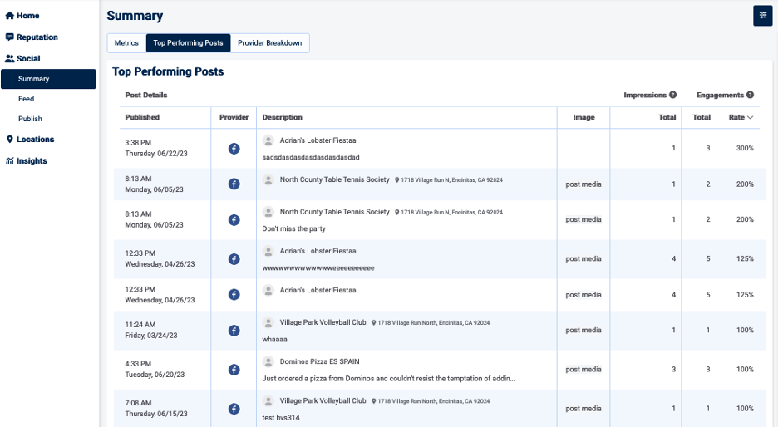Click avatar for whaaaa post author

(268, 323)
